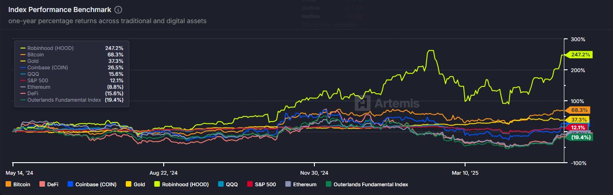The height and width of the screenshot is (195, 613).
Task: Toggle DeFi series in bottom legend
Action: (x=49, y=184)
